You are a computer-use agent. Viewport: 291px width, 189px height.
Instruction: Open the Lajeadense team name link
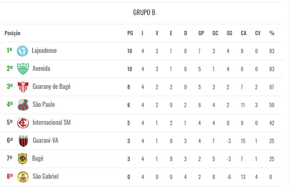(x=44, y=51)
